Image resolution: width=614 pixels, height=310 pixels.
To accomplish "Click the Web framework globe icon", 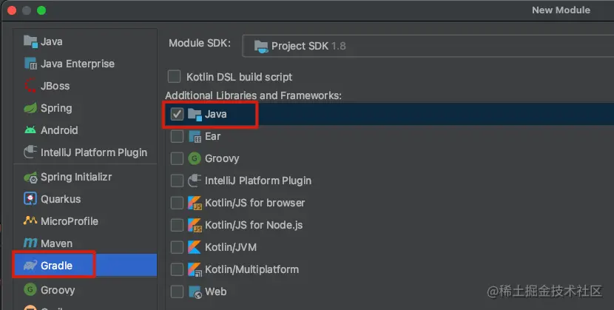I will pyautogui.click(x=195, y=292).
